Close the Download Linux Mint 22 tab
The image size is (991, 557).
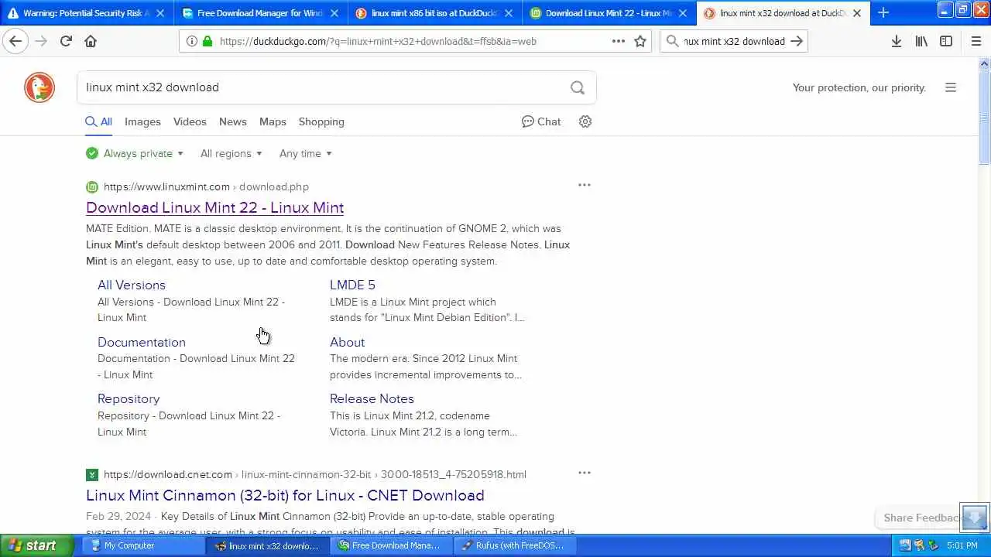683,13
